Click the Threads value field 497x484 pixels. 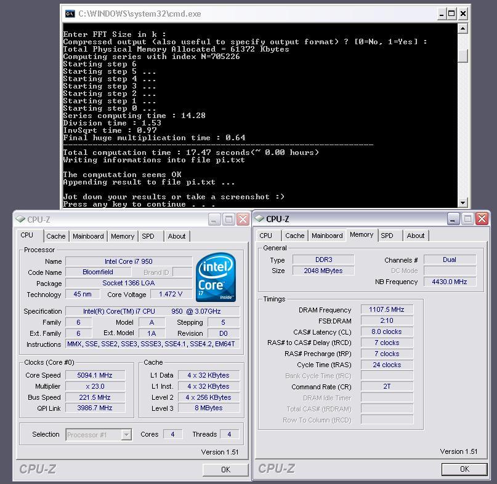point(230,434)
